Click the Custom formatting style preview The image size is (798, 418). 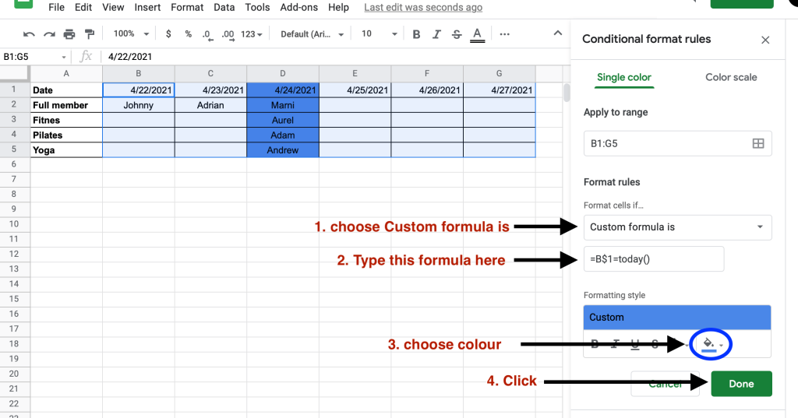click(x=677, y=318)
